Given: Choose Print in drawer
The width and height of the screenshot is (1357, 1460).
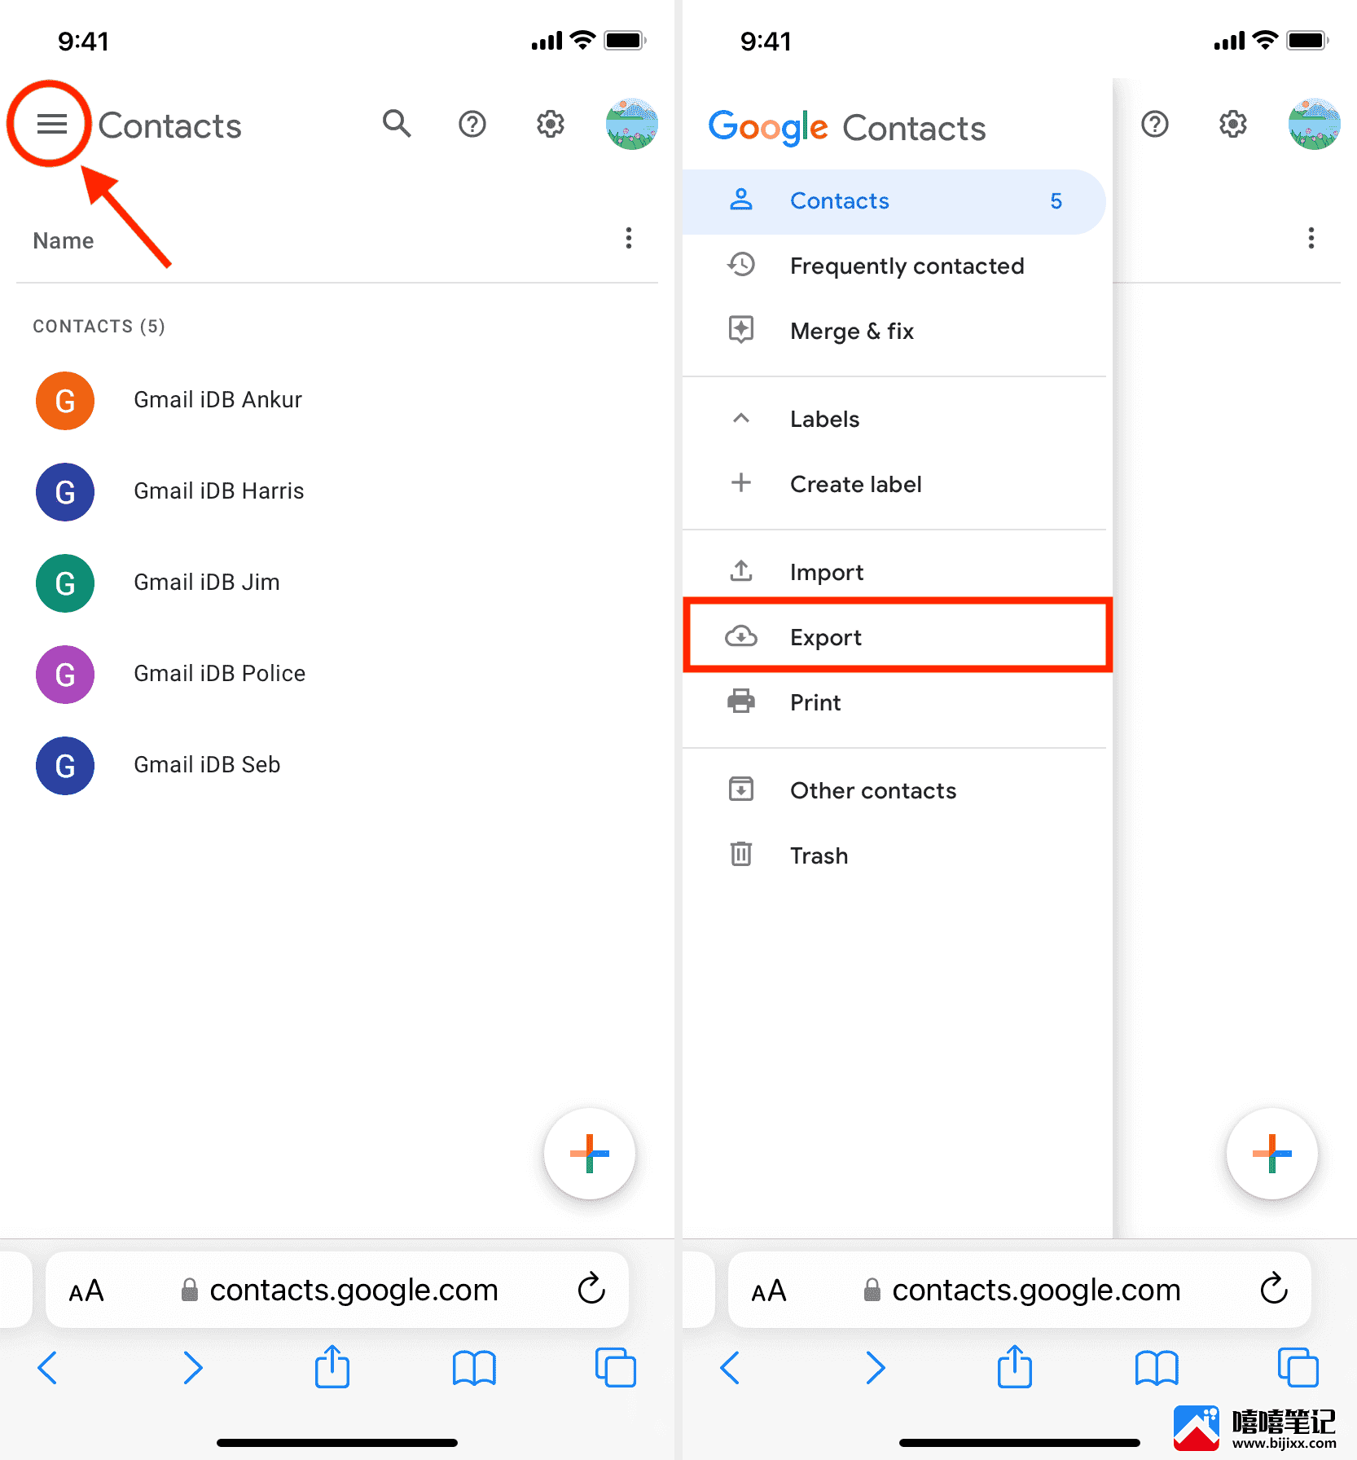Looking at the screenshot, I should pyautogui.click(x=894, y=703).
